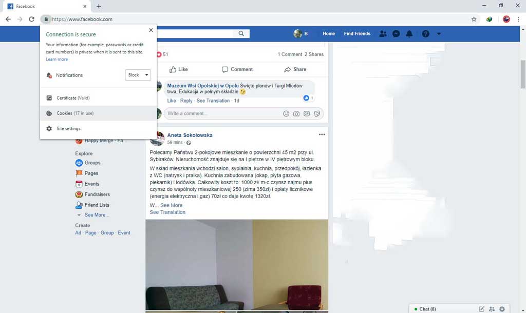
Task: Click new message icon in Chat bar
Action: (481, 309)
